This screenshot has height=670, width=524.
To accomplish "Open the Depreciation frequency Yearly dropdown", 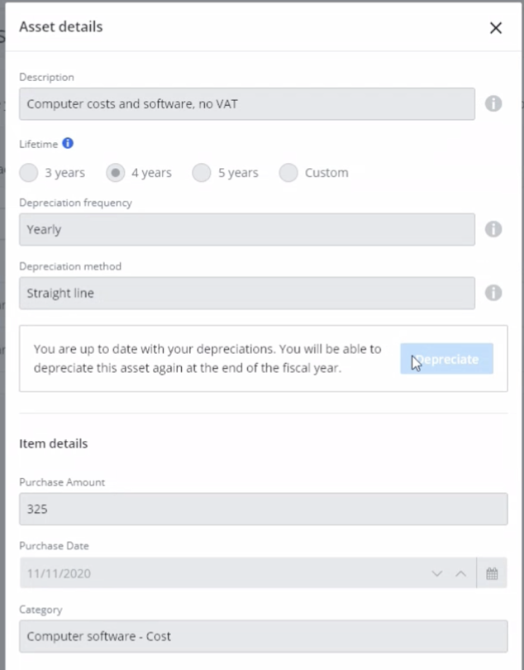I will (x=246, y=229).
